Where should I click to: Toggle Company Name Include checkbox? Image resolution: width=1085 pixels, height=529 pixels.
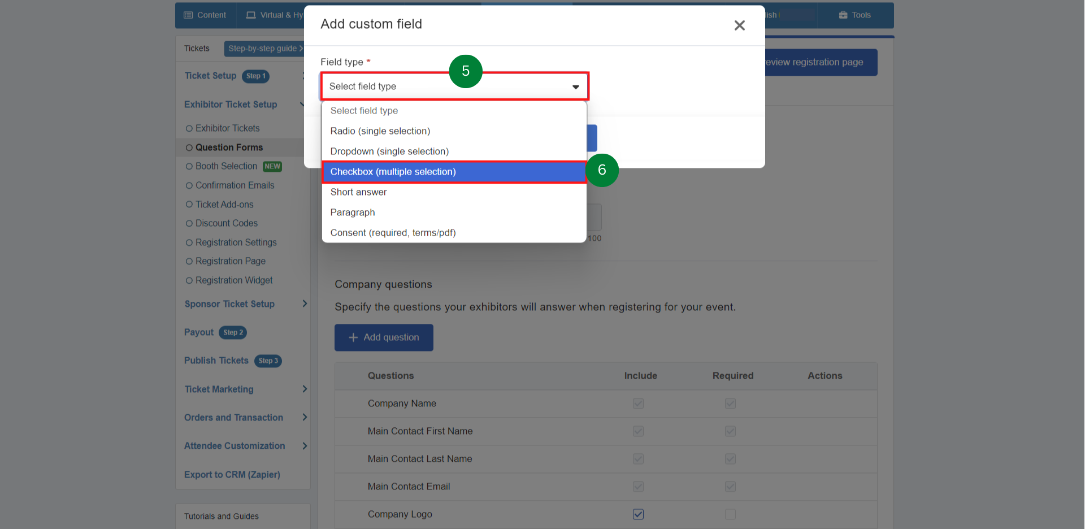[x=639, y=404]
